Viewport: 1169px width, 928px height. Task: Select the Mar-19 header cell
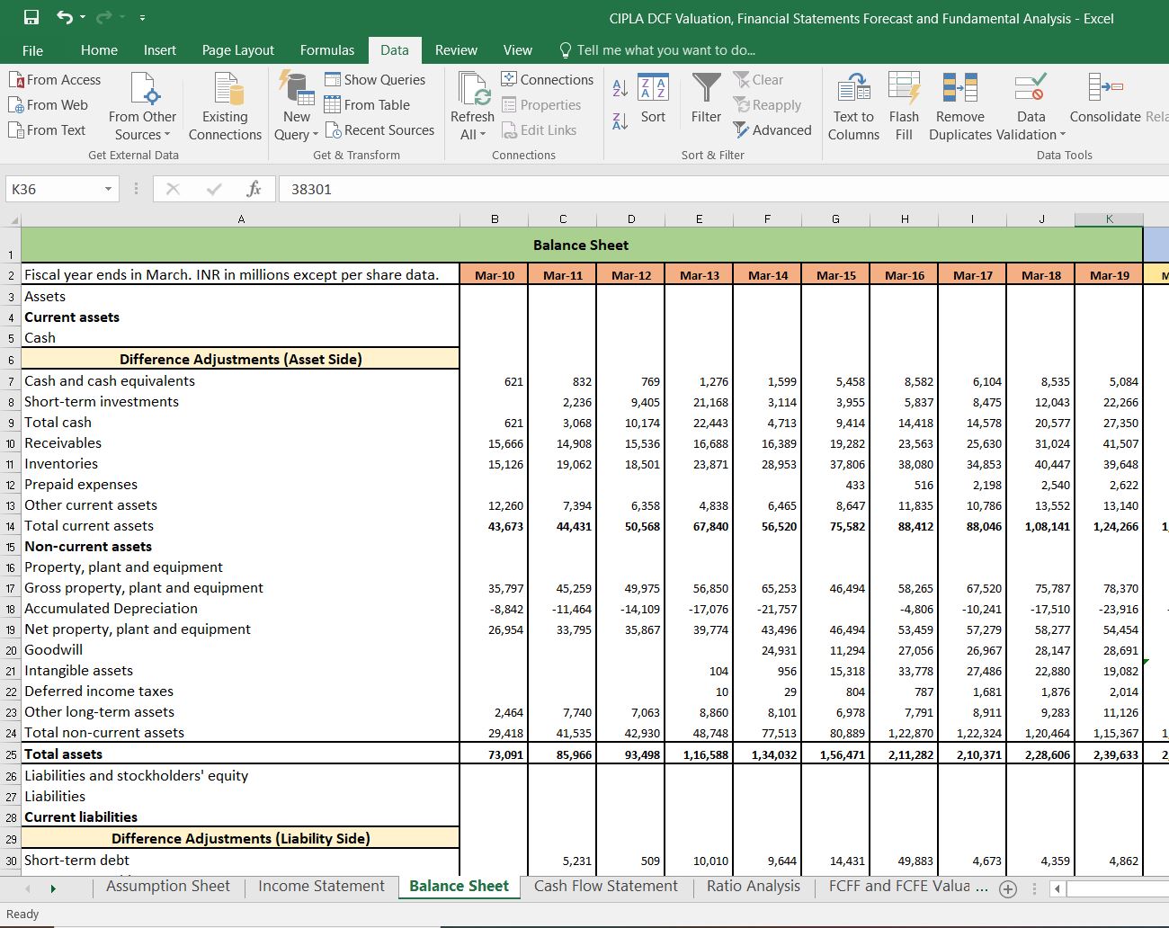[1109, 275]
